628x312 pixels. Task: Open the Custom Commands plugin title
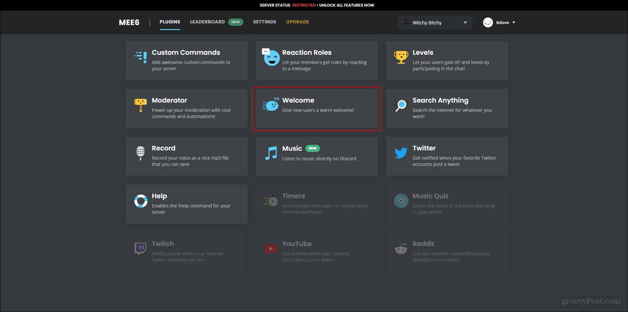186,52
